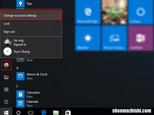Open the photo tile with plant image
Viewport: 154px width, 115px height.
point(114,12)
